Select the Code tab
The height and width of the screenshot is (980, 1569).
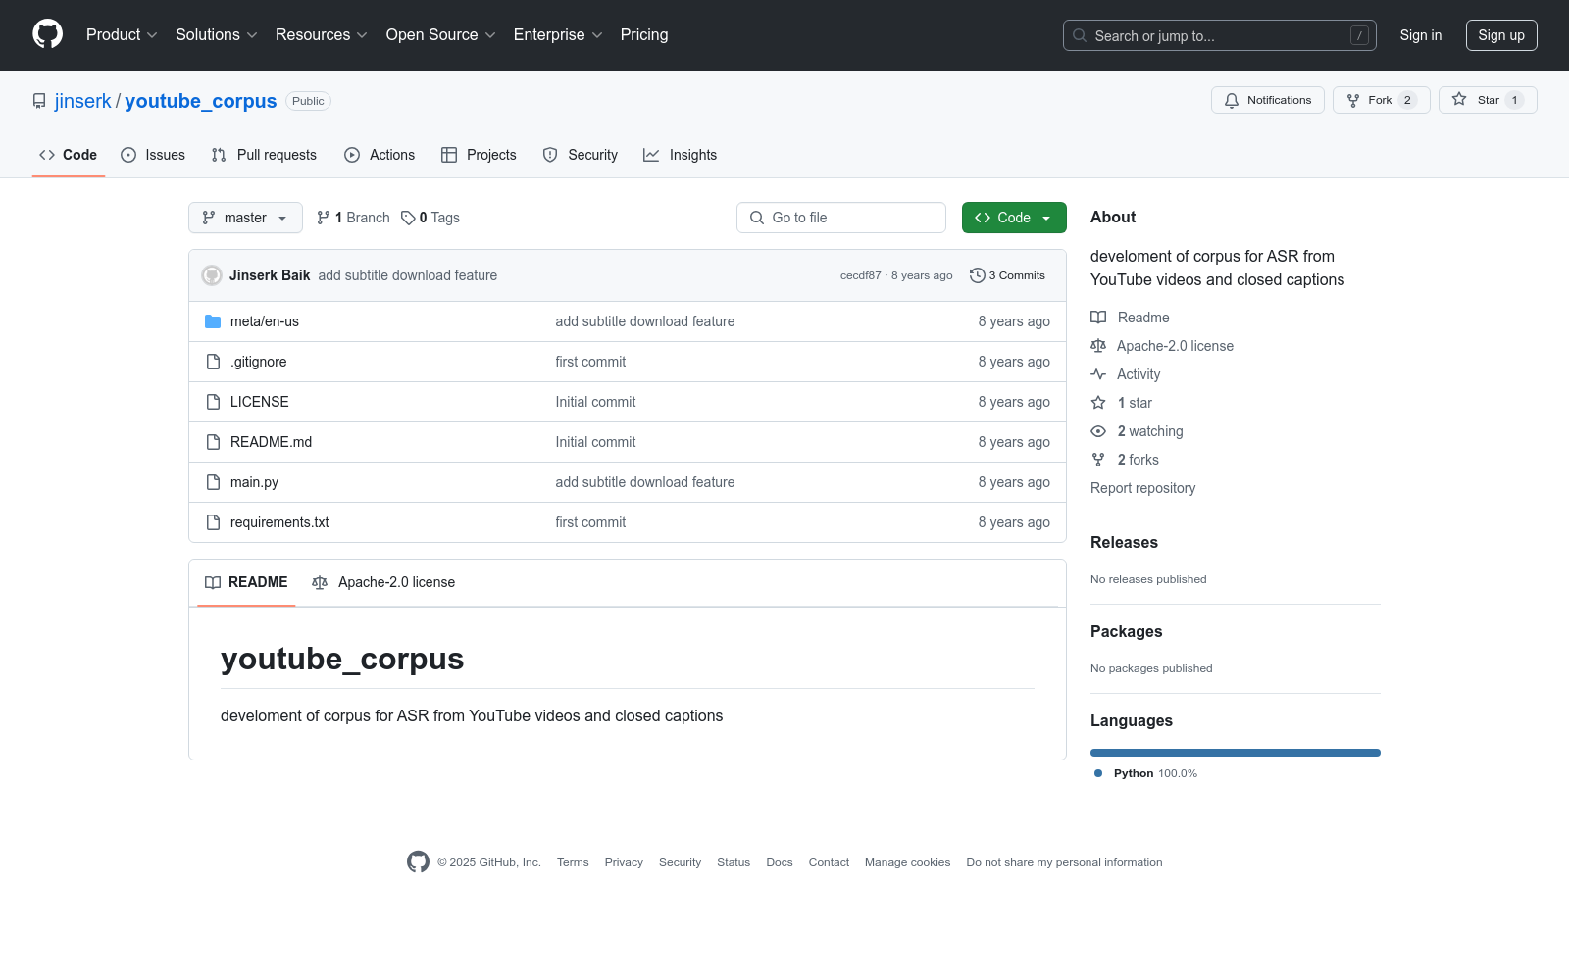click(x=69, y=155)
